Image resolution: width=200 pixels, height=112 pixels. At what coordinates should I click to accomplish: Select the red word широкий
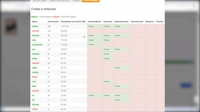coord(36,63)
